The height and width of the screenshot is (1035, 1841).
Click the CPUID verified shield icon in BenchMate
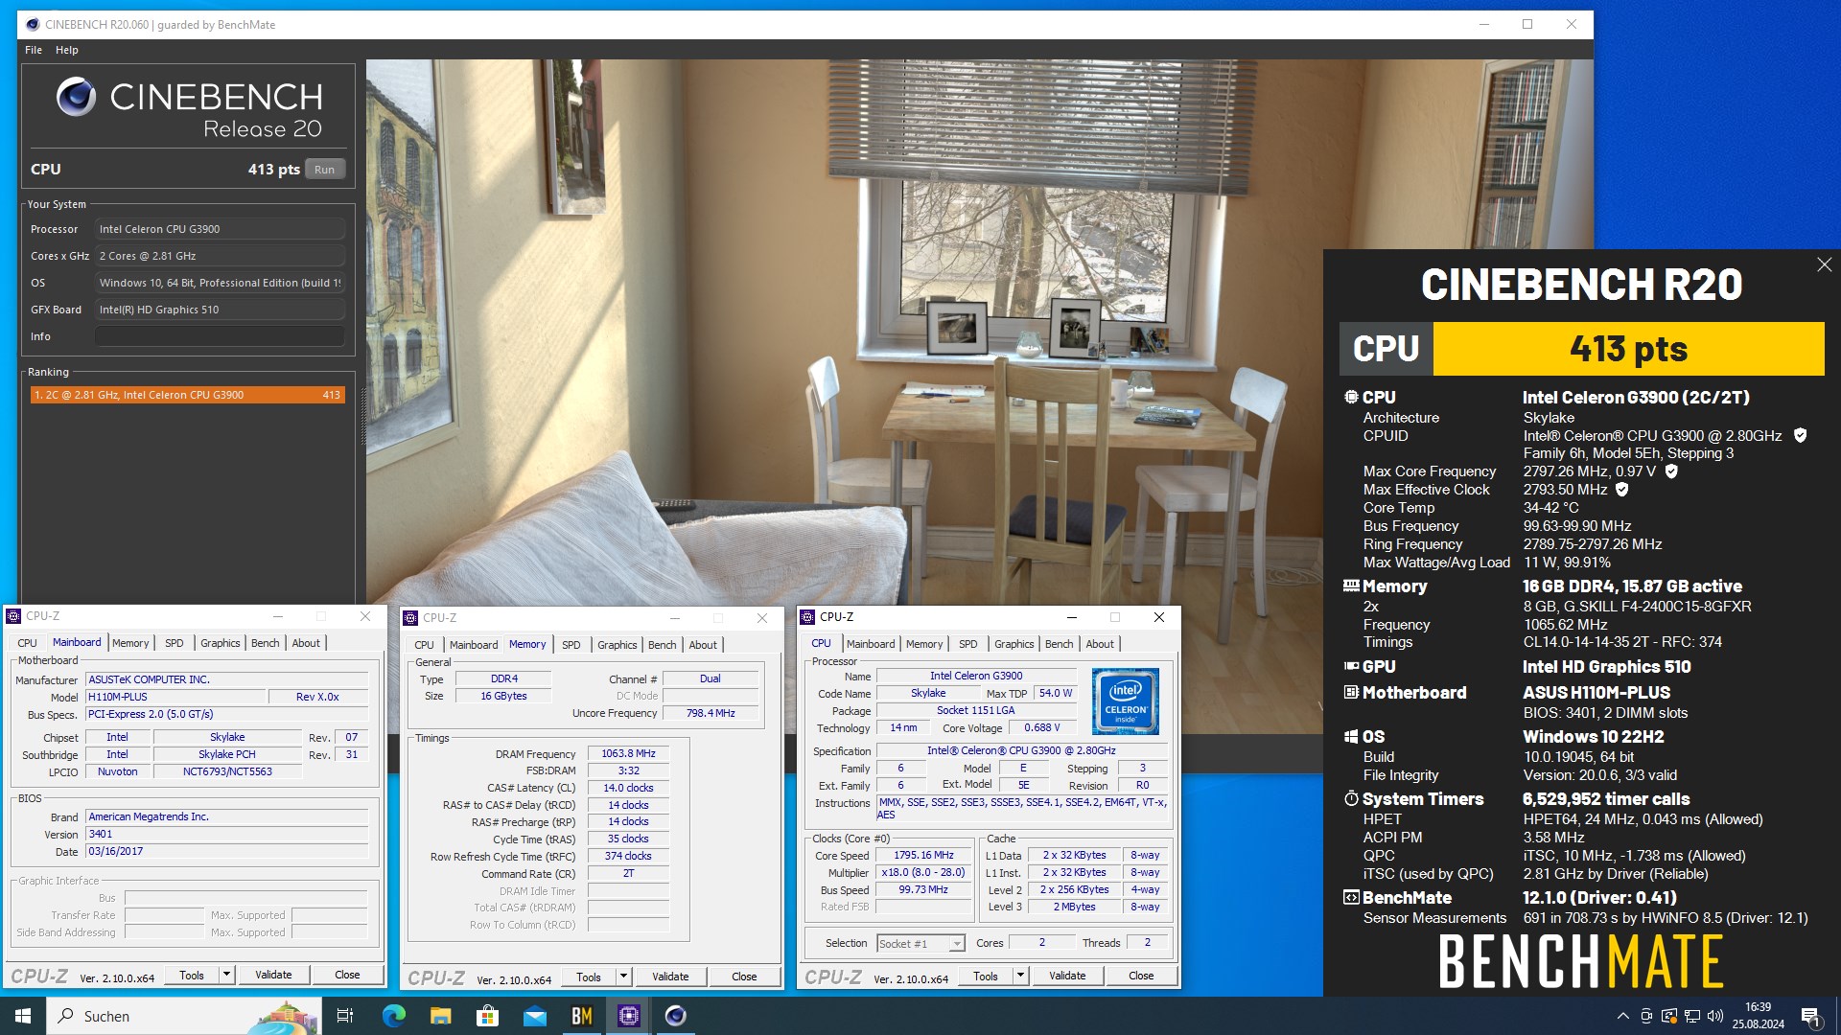click(1800, 435)
